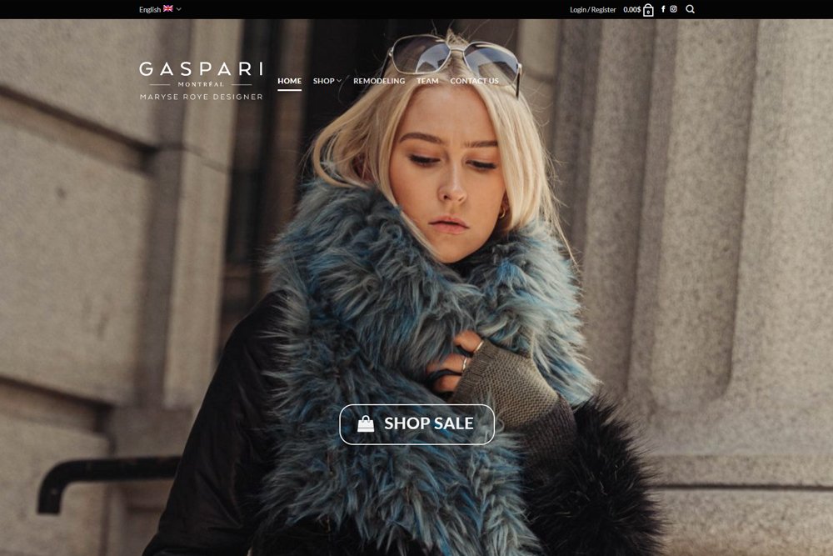Screen dimensions: 833x556
Task: Open the shopping cart bag icon
Action: click(x=648, y=10)
